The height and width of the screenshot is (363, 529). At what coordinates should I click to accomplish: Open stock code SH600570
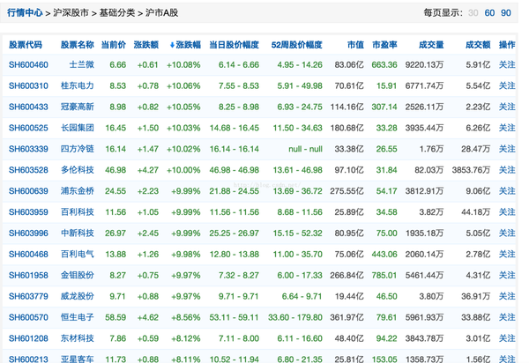point(28,317)
